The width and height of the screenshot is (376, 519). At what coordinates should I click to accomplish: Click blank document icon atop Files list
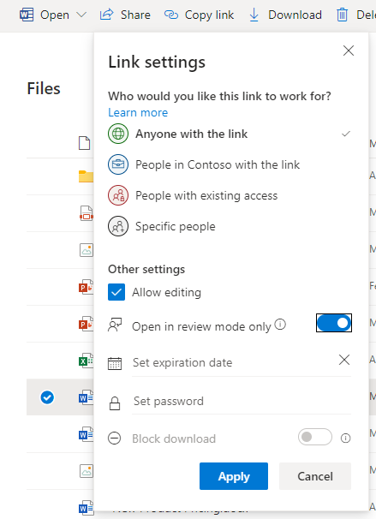[x=85, y=143]
